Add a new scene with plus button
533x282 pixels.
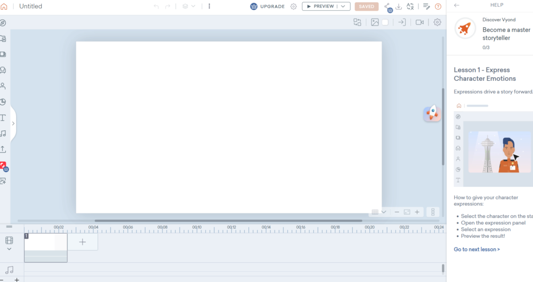pyautogui.click(x=83, y=242)
